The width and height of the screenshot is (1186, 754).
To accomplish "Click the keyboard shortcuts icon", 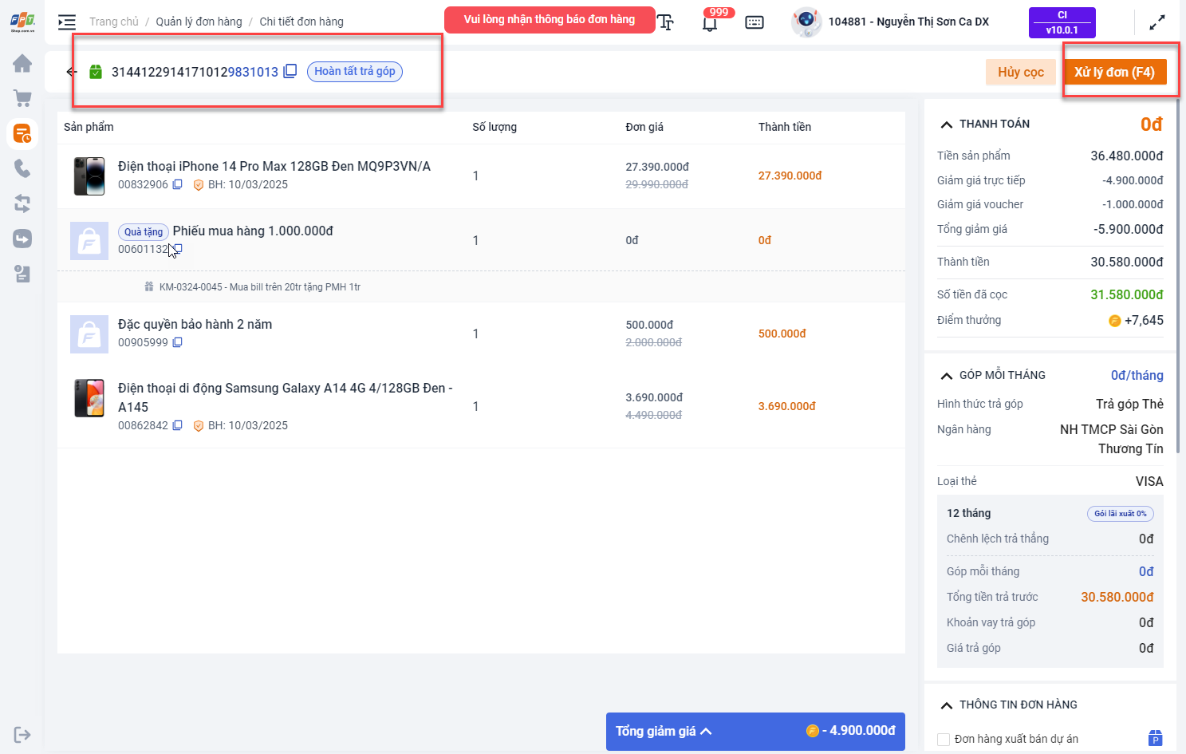I will (755, 22).
